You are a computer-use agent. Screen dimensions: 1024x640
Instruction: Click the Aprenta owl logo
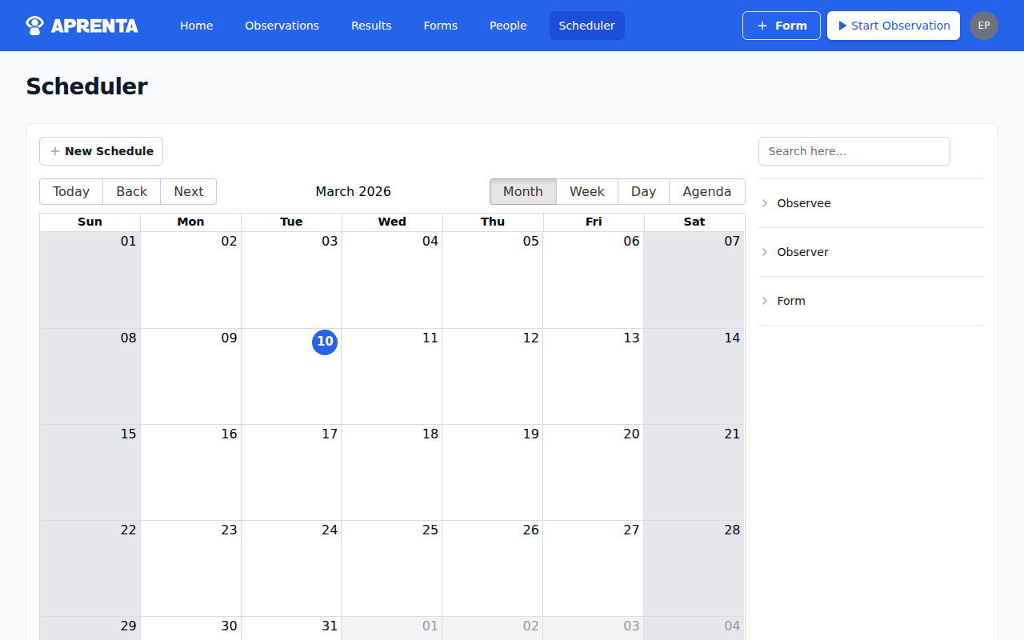(x=34, y=25)
